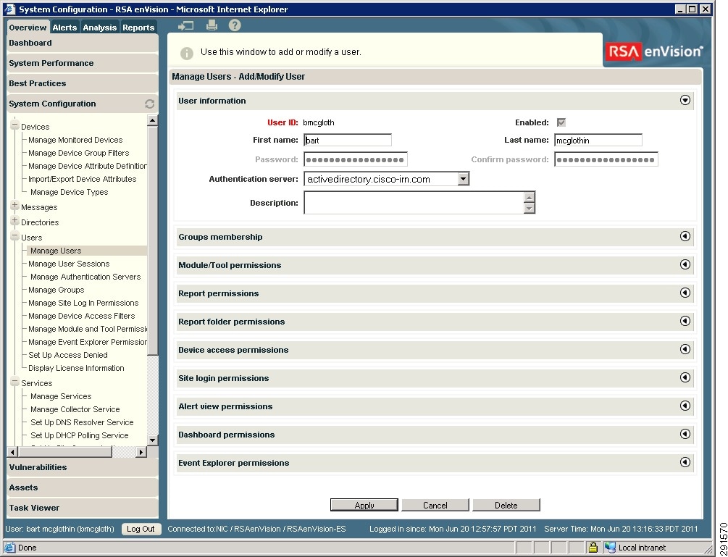Select Manage Users tree item
This screenshot has width=728, height=557.
(56, 251)
